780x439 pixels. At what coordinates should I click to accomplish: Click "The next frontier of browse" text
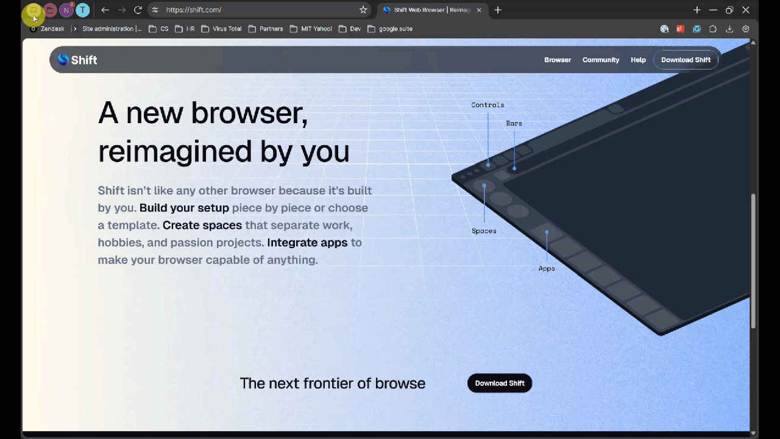[x=333, y=384]
